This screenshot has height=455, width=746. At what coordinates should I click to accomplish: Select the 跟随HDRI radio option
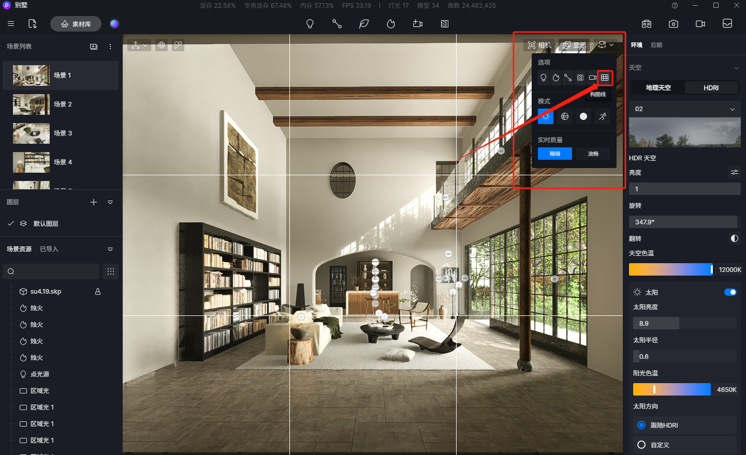[641, 425]
